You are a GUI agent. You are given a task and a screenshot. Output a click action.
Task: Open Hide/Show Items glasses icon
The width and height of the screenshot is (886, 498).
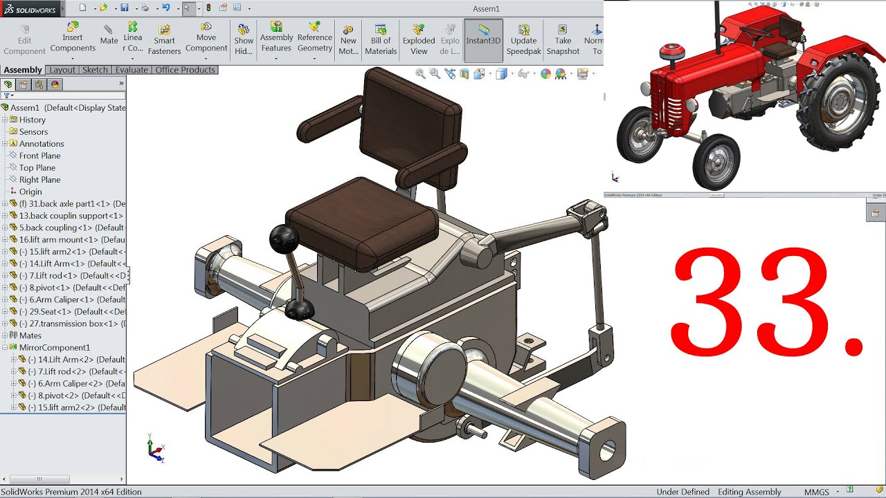(x=524, y=73)
